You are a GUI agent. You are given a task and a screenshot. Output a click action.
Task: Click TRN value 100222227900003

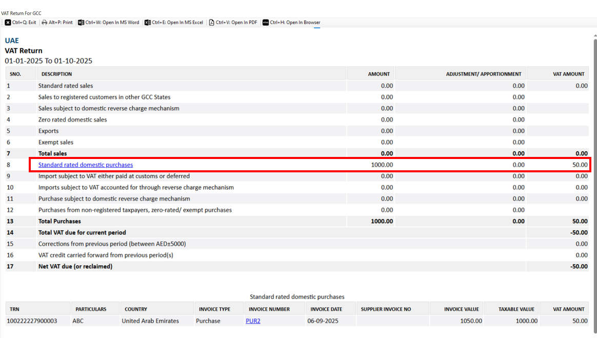click(32, 321)
